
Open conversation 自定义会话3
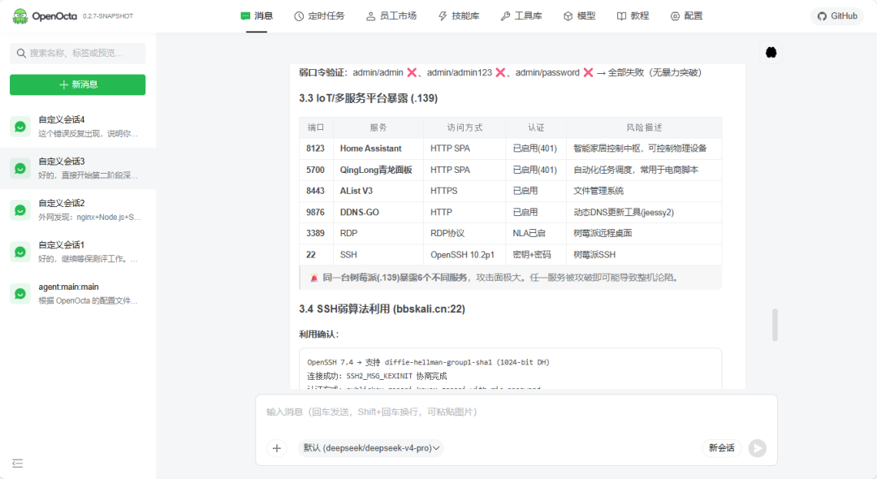[x=78, y=168]
